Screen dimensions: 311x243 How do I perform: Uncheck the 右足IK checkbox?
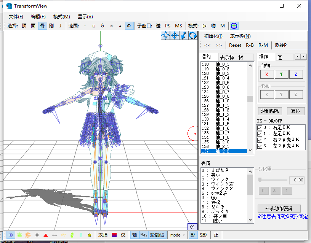[260, 128]
